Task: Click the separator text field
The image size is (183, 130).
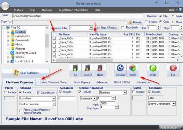Action: [x=67, y=98]
